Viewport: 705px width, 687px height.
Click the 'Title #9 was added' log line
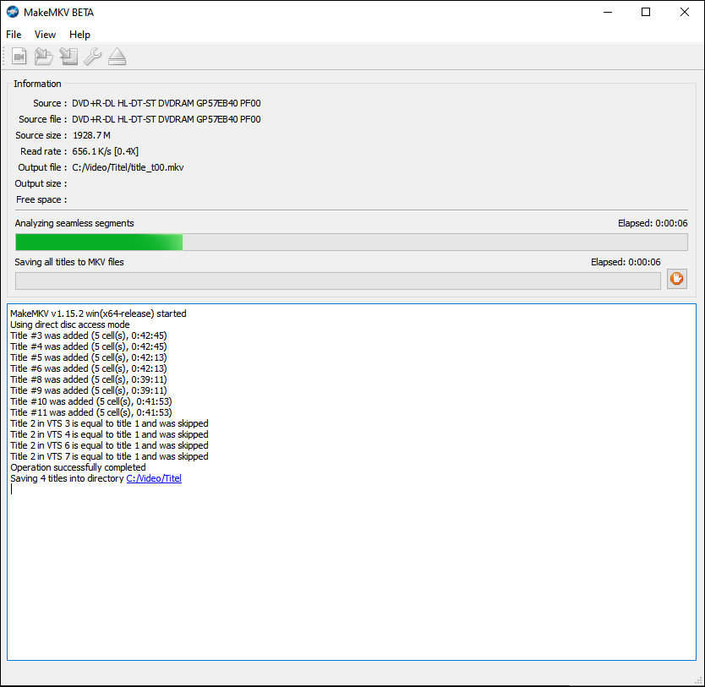click(x=89, y=390)
